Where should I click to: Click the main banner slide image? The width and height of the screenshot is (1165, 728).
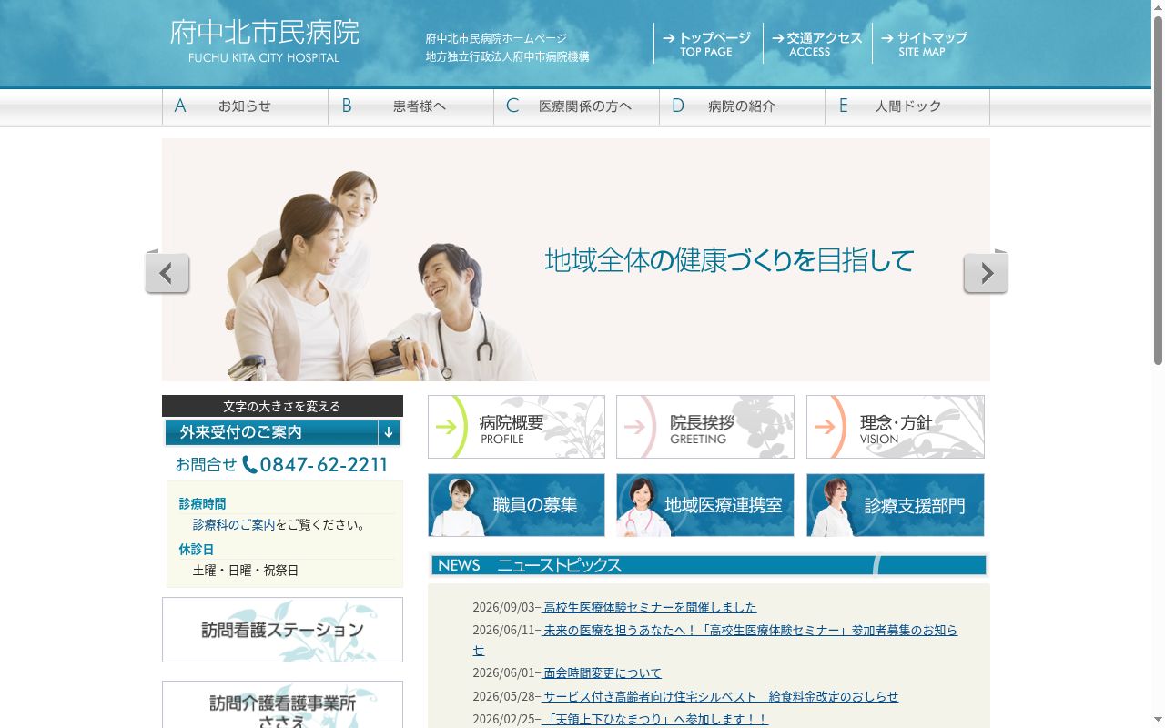click(x=576, y=259)
